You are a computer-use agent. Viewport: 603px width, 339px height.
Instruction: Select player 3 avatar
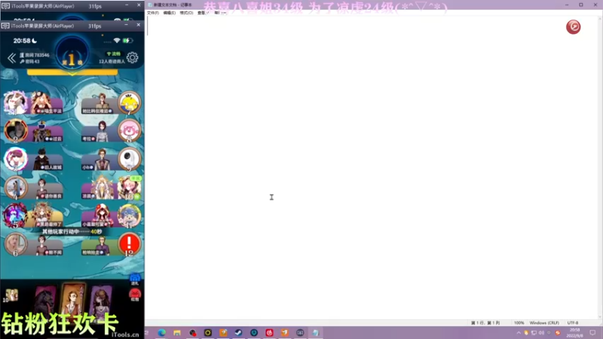[x=15, y=159]
